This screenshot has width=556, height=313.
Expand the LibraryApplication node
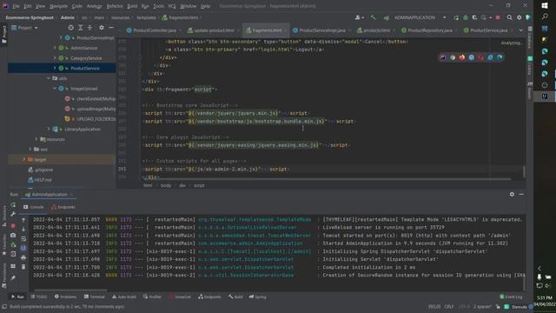(x=49, y=129)
